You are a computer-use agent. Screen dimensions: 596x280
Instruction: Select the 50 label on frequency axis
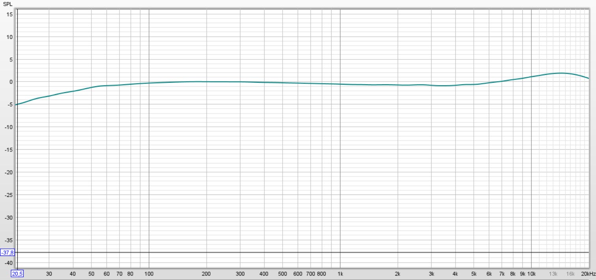pos(91,274)
